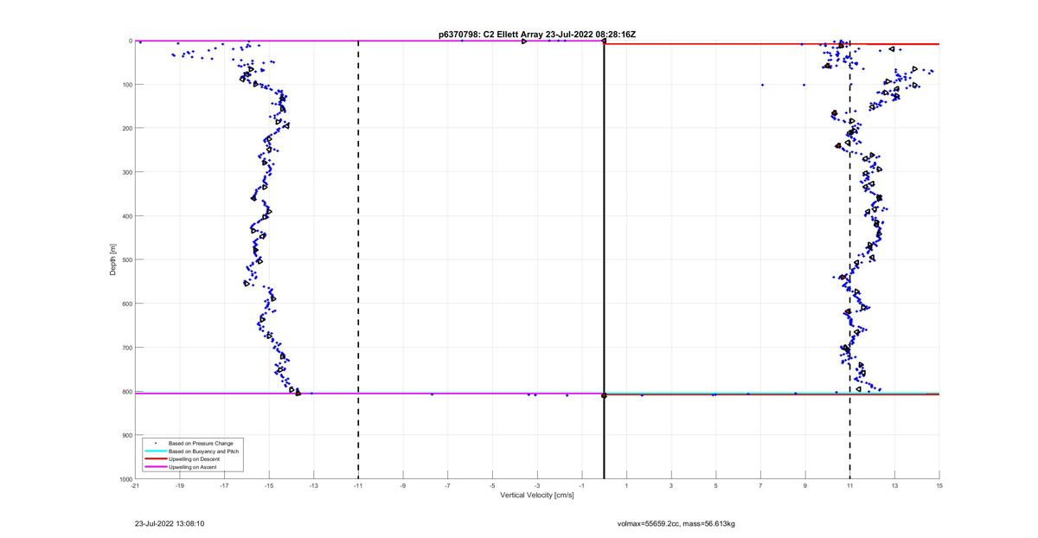Select legend entry 'Based on Pressure Change'
Image resolution: width=1038 pixels, height=538 pixels.
tap(201, 444)
